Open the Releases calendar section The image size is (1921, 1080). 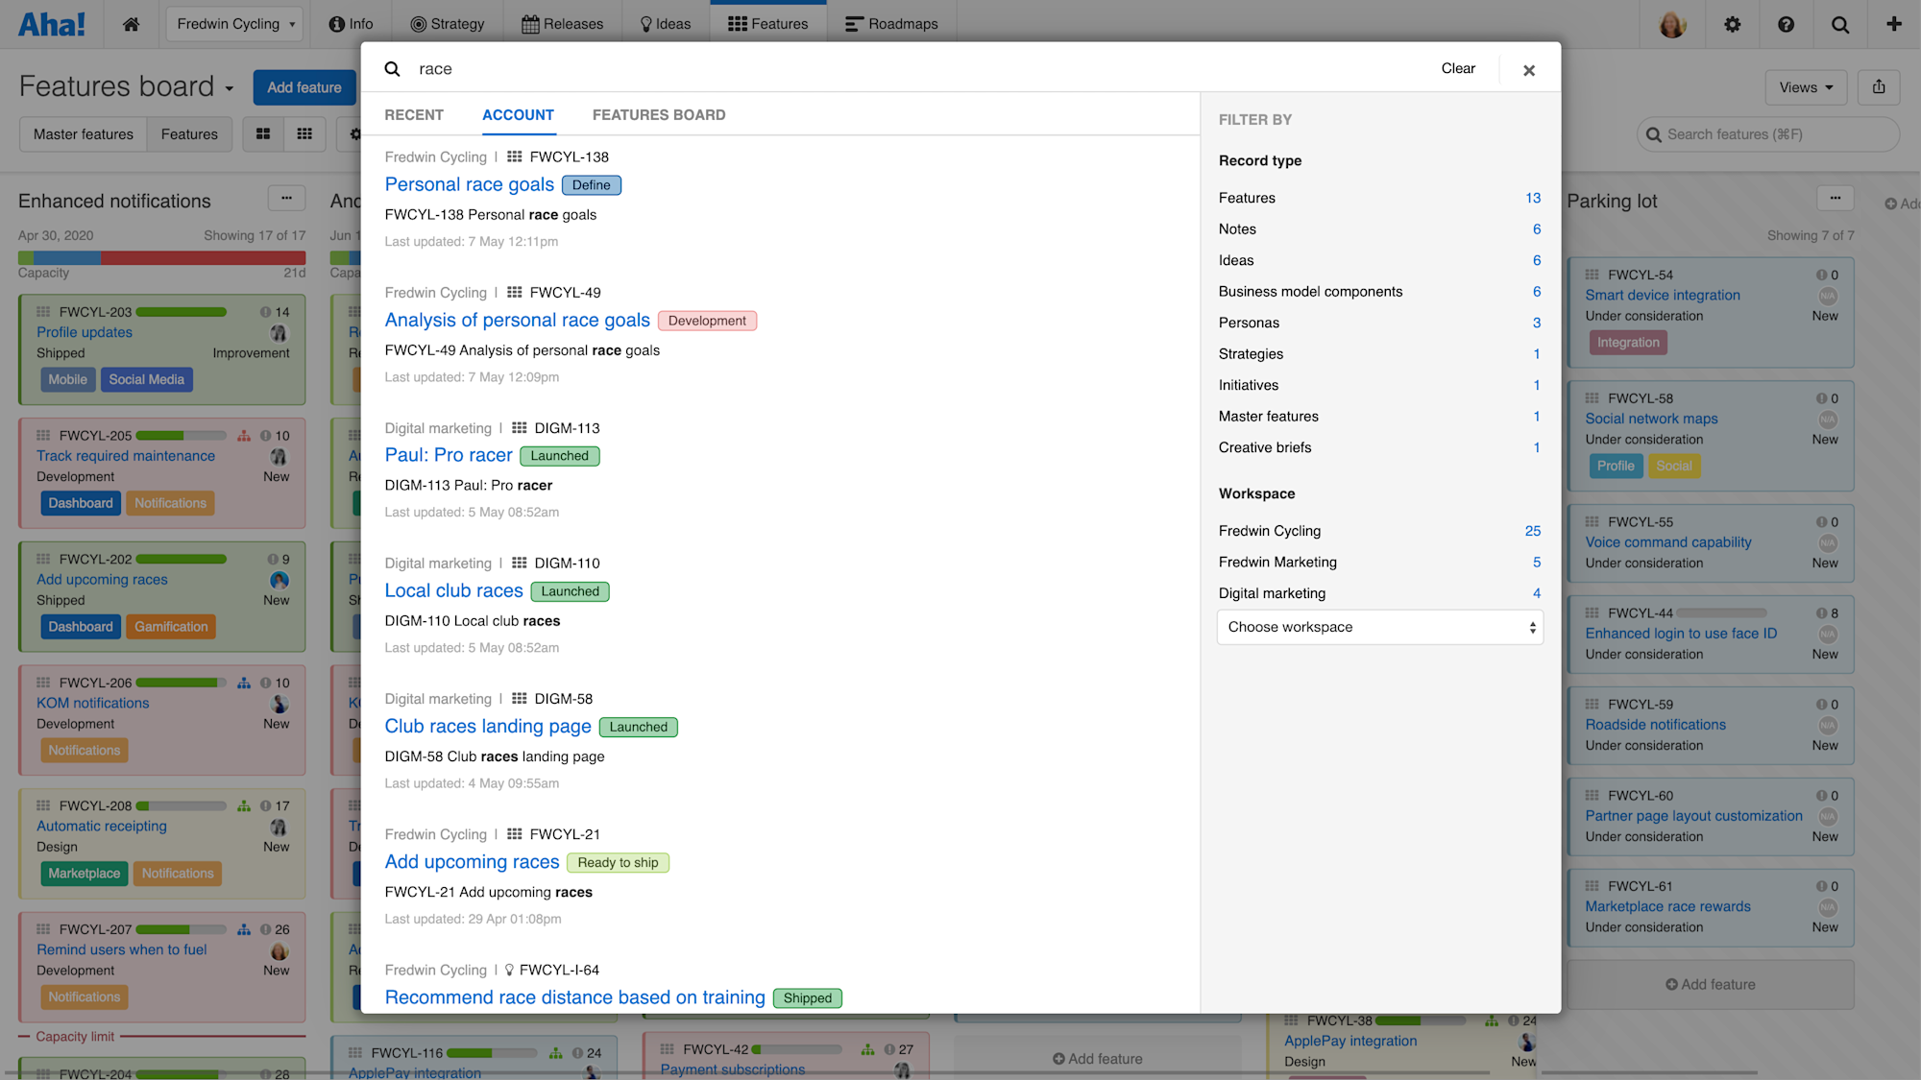point(563,24)
